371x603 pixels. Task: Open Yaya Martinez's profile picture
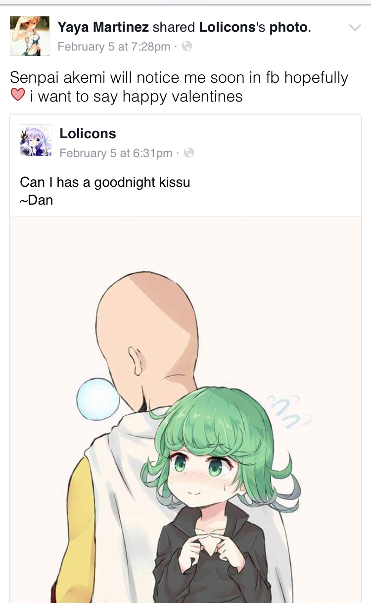coord(30,36)
